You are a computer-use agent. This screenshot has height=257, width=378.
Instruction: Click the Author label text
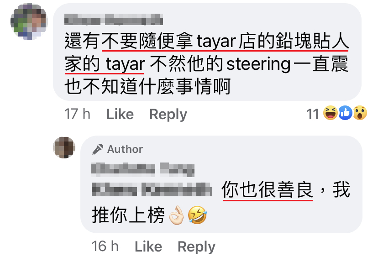coord(125,149)
